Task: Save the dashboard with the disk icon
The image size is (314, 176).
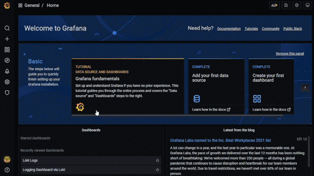Action: pyautogui.click(x=286, y=6)
